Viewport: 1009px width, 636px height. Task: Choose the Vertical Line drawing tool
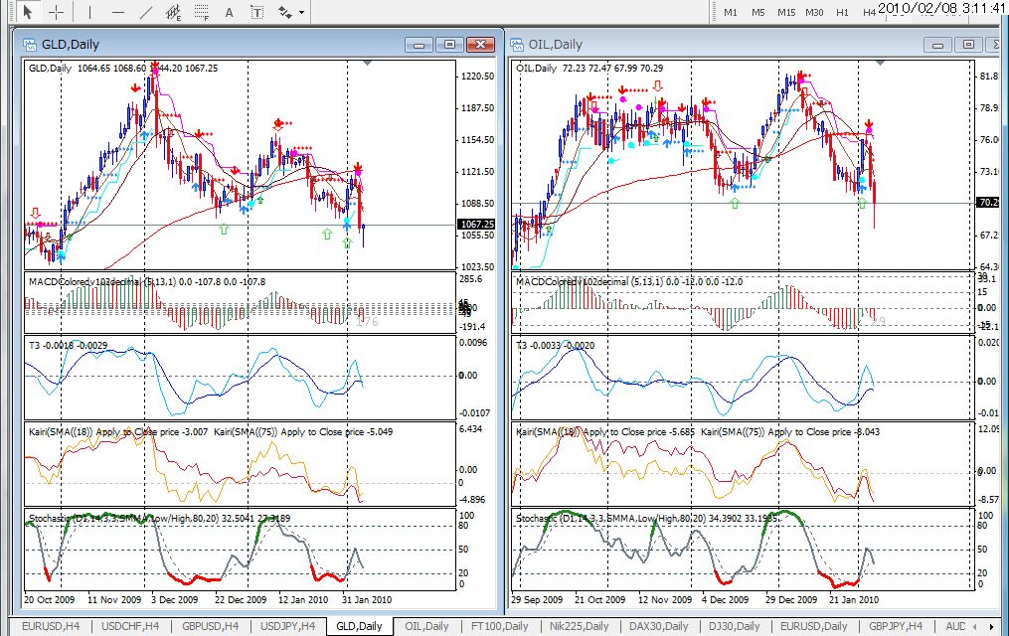click(x=89, y=12)
